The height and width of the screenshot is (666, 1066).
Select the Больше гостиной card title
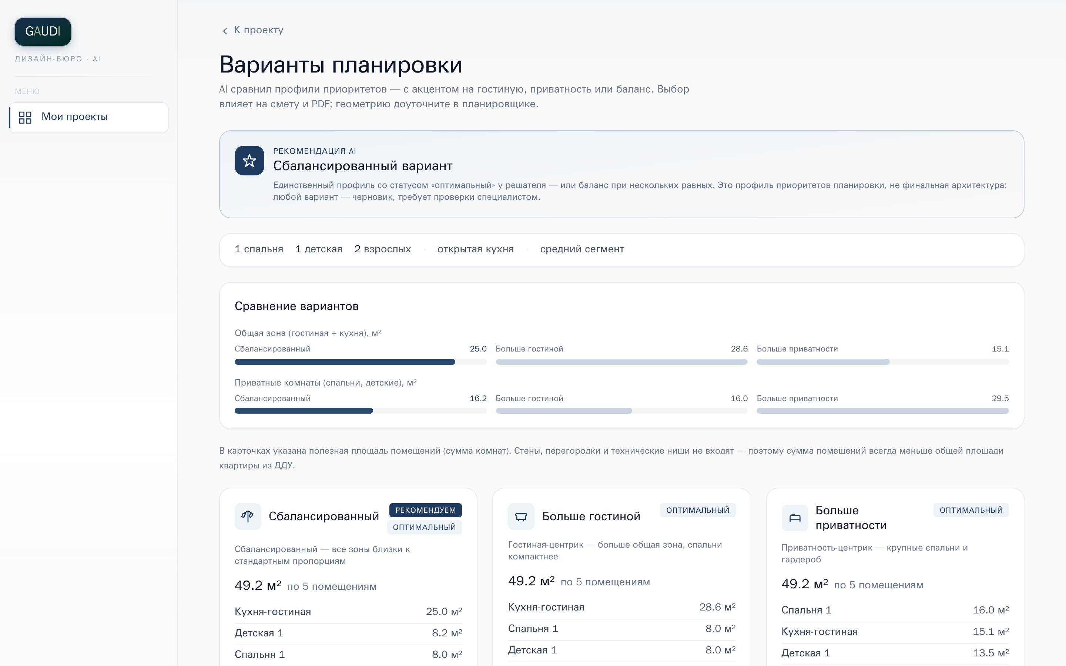(x=591, y=516)
